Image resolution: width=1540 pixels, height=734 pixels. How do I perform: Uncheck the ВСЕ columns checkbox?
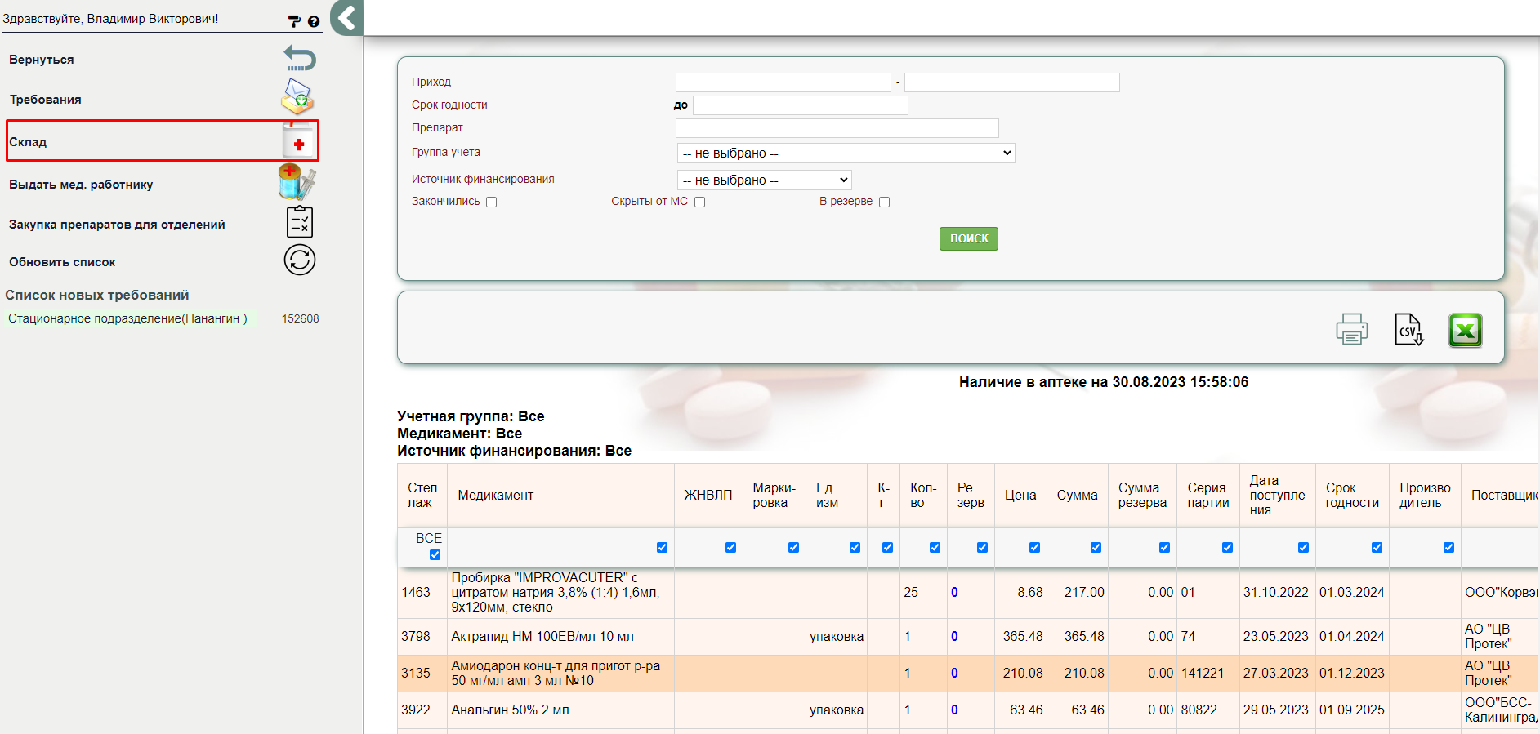(435, 555)
